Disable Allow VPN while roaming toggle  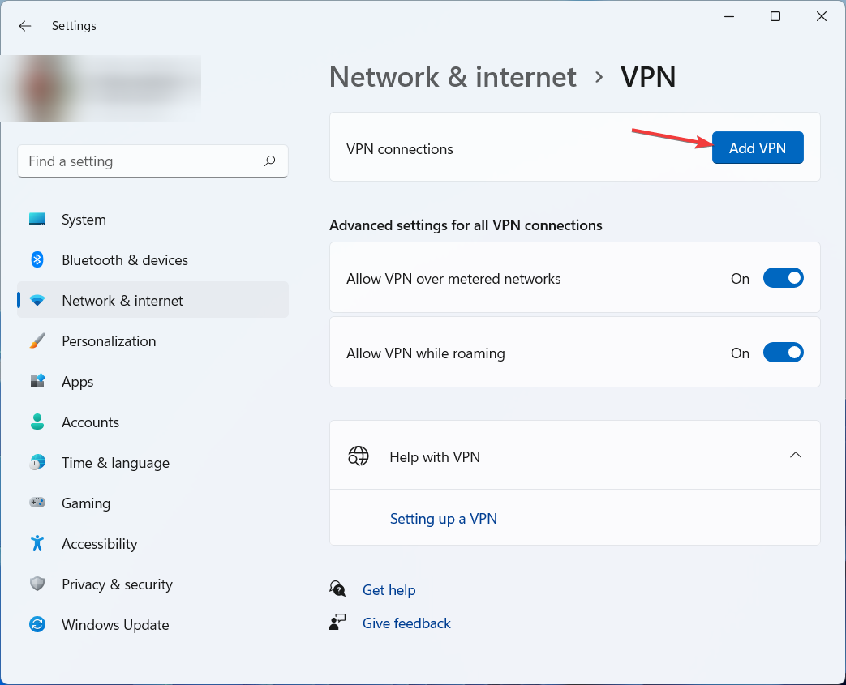click(x=783, y=353)
